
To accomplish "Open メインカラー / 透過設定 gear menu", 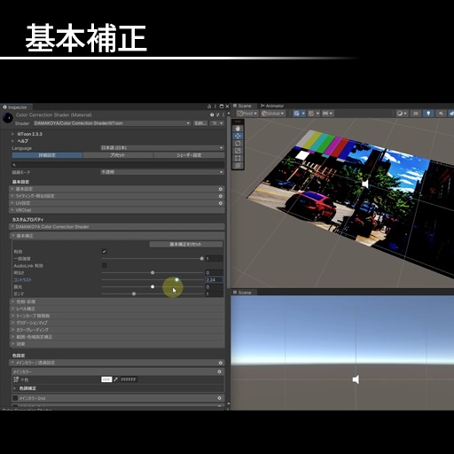I will pyautogui.click(x=220, y=363).
